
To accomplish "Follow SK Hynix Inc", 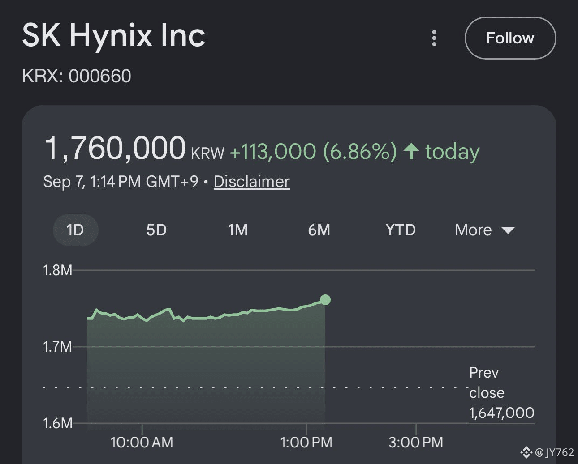I will pos(510,38).
